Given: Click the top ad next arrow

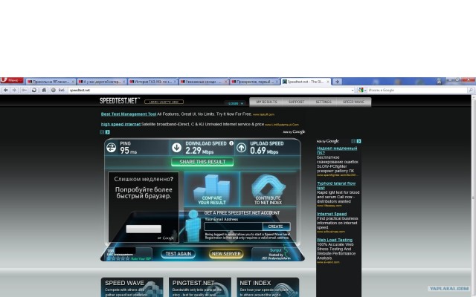Looking at the screenshot, I should coord(107,132).
